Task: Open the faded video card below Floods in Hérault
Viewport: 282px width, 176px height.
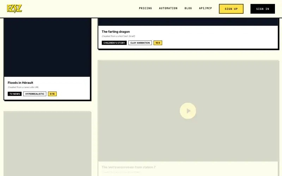Action: 48,144
